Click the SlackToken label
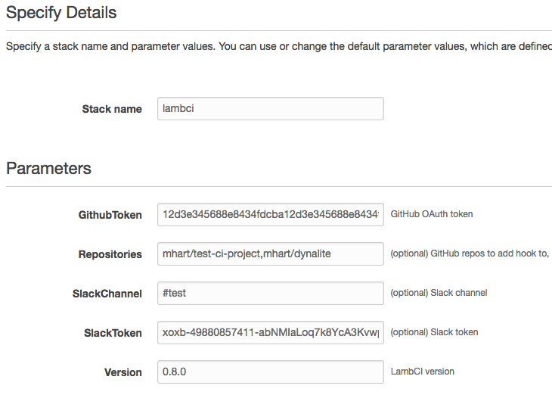This screenshot has height=395, width=552. pos(111,333)
